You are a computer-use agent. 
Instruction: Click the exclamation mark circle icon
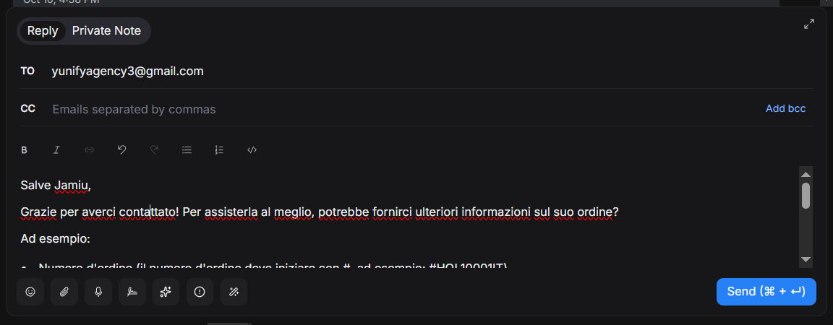[200, 292]
